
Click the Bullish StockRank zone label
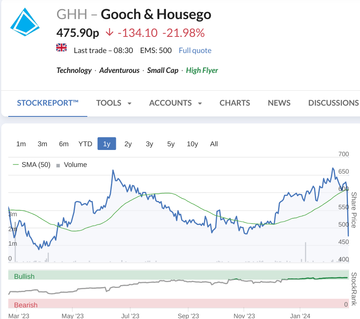(24, 276)
